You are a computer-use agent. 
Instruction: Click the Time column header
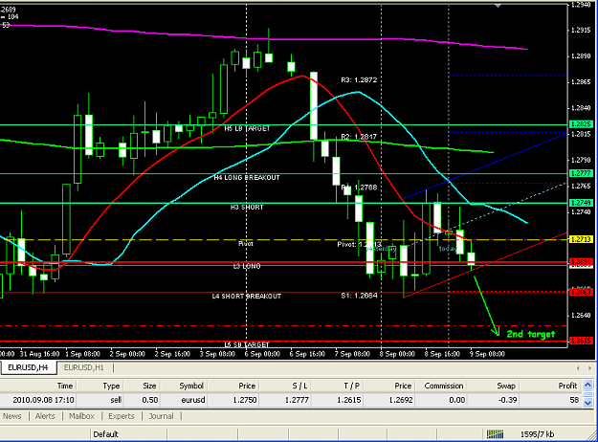pyautogui.click(x=38, y=386)
